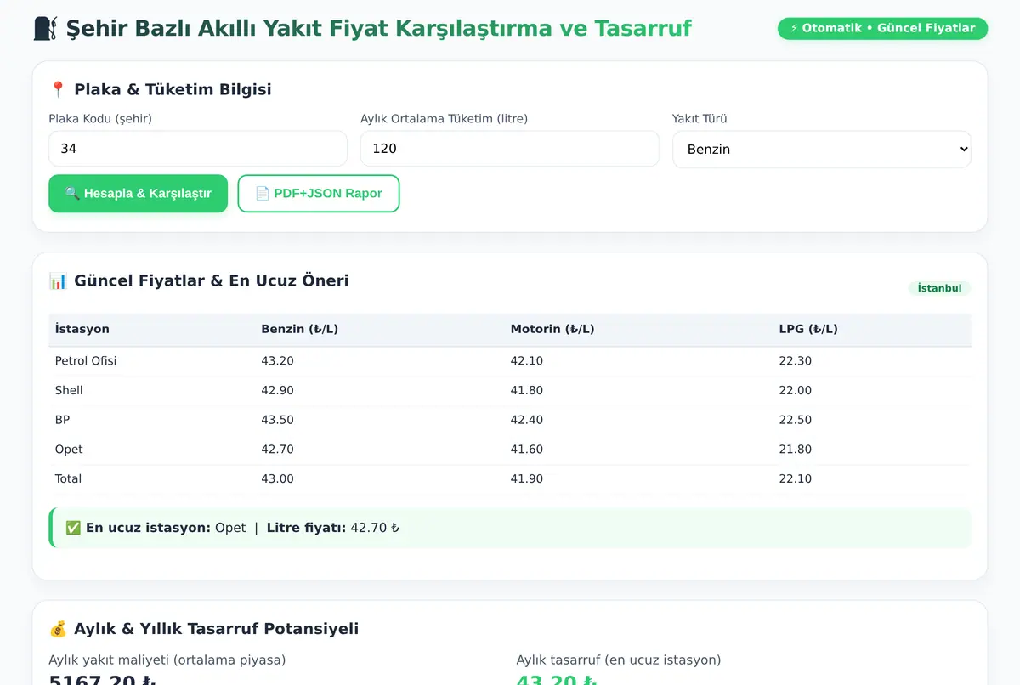Click Shell motorin price 41.80
Image resolution: width=1020 pixels, height=685 pixels.
tap(527, 390)
